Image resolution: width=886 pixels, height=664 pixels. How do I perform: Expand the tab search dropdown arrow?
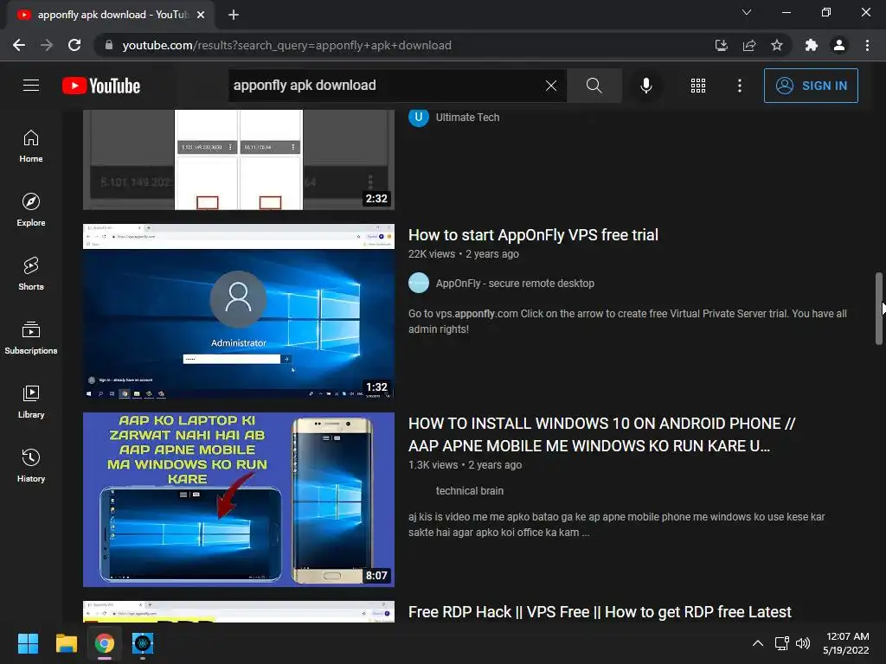tap(747, 12)
